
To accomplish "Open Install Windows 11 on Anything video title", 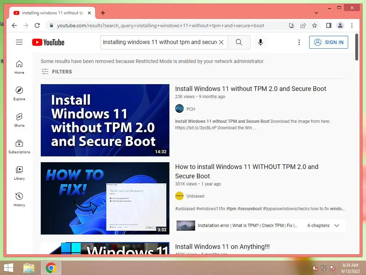I will point(222,246).
